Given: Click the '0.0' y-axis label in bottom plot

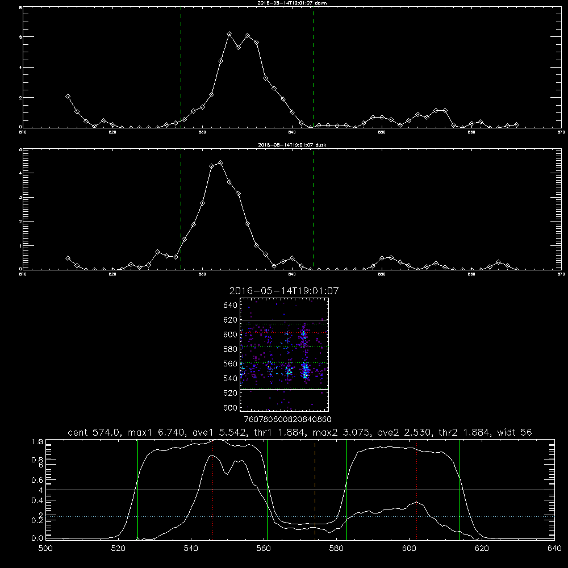Looking at the screenshot, I should 37,538.
